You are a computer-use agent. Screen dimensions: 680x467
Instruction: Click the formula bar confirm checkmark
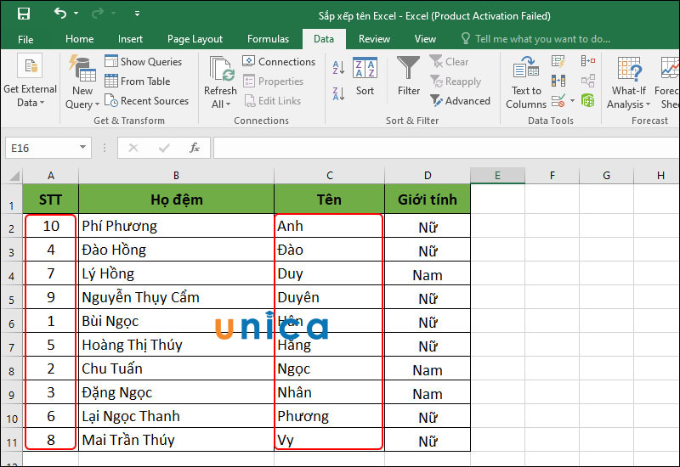[x=164, y=148]
